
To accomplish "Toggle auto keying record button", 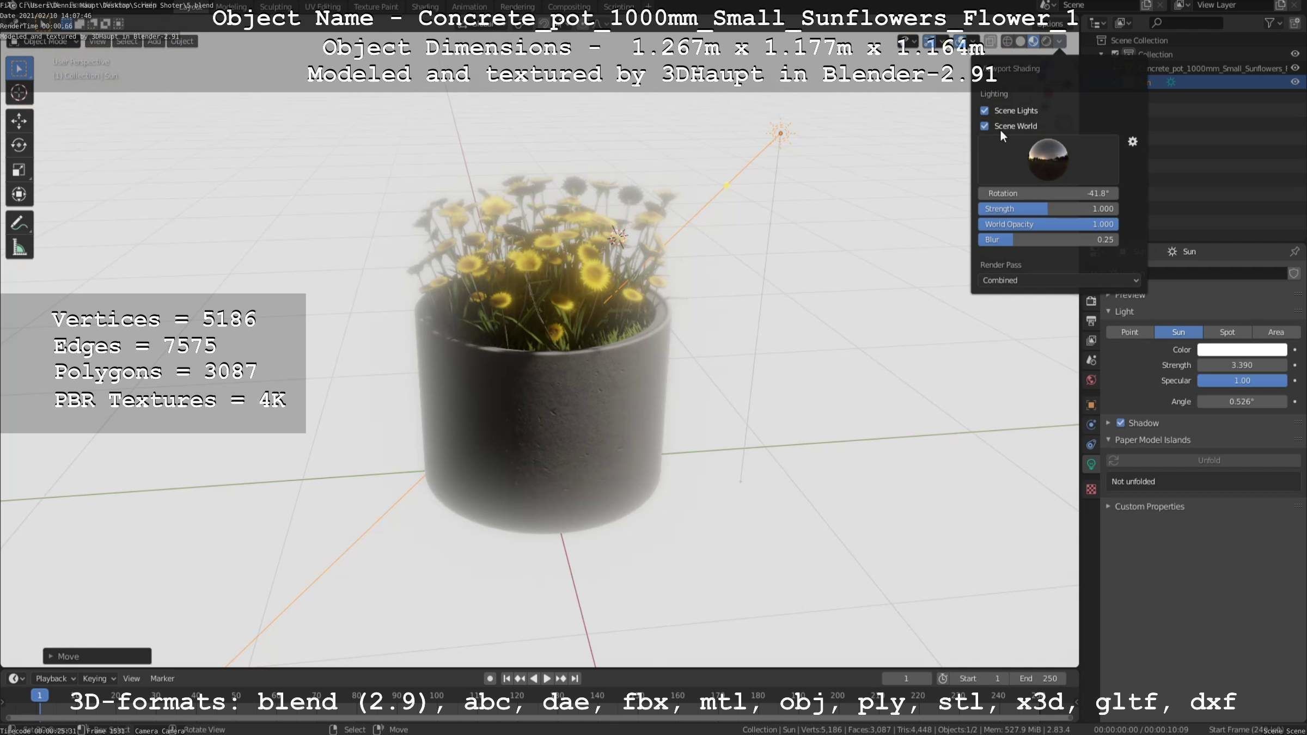I will (490, 678).
